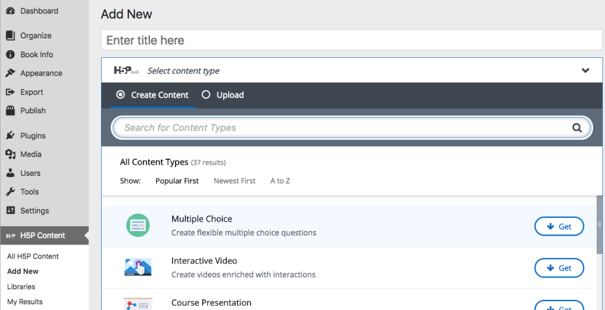This screenshot has width=605, height=310.
Task: Get the Multiple Choice content type
Action: pyautogui.click(x=559, y=227)
